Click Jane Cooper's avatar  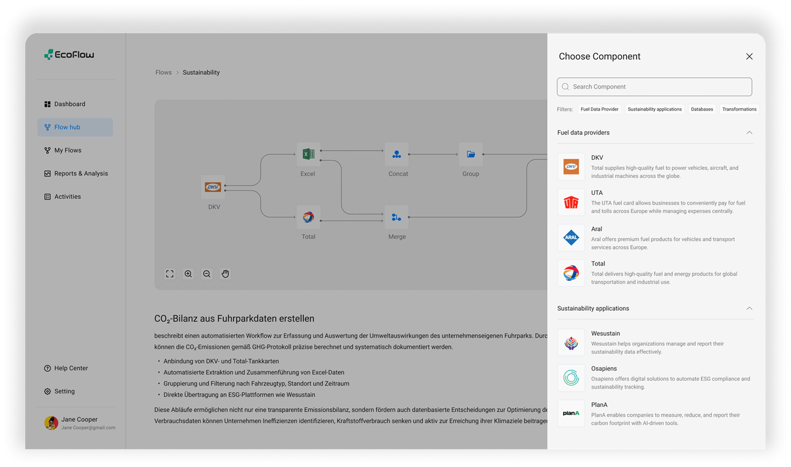51,423
